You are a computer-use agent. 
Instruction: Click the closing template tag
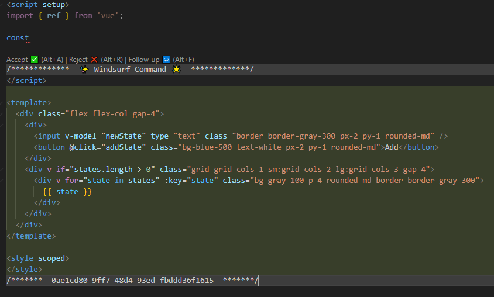31,236
